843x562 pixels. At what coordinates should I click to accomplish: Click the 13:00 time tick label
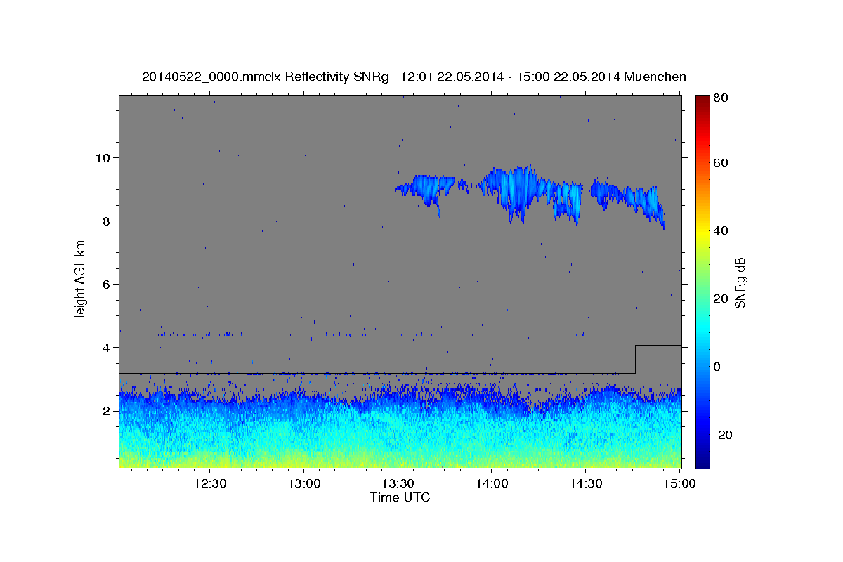tap(304, 483)
